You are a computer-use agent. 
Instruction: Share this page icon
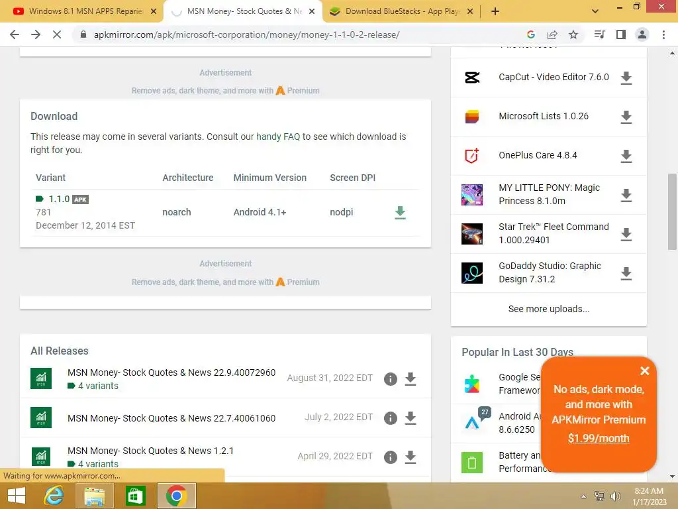point(552,34)
